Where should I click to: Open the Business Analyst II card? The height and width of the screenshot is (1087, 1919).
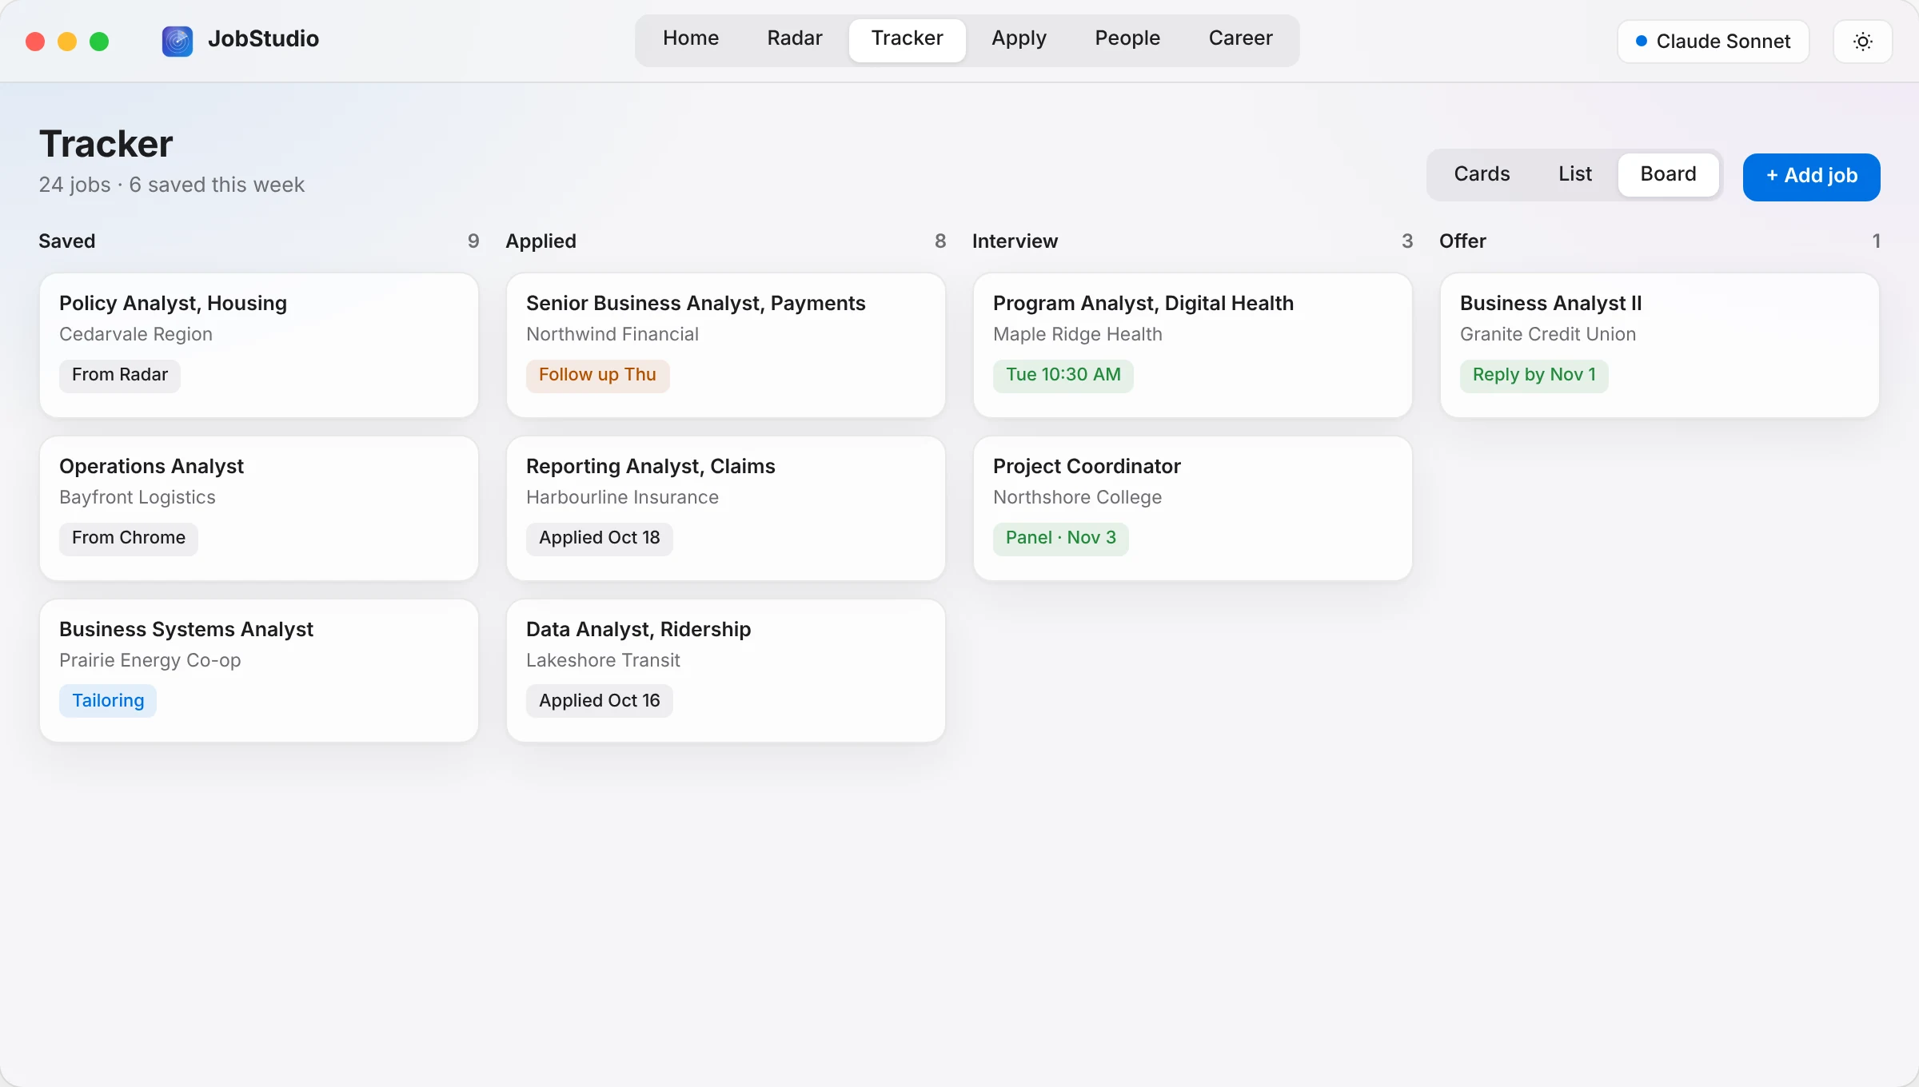[1660, 345]
